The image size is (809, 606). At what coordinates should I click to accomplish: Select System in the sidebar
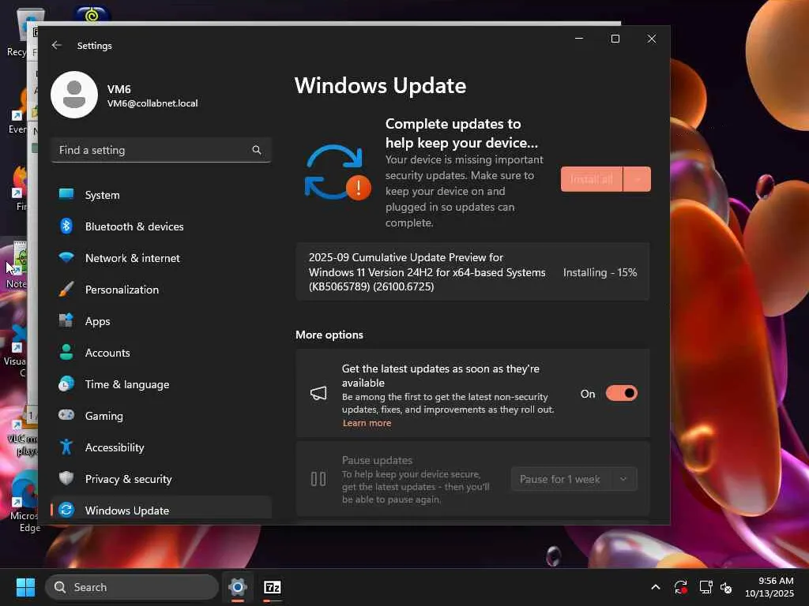tap(161, 195)
